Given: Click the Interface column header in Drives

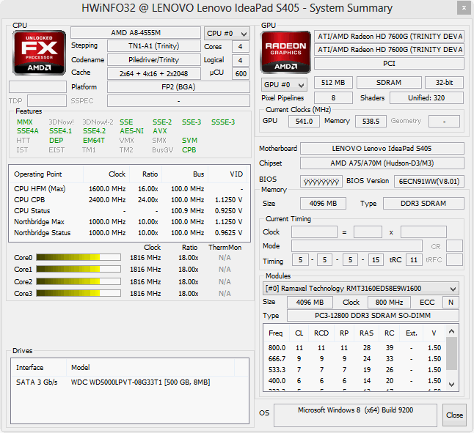Looking at the screenshot, I should pos(38,367).
